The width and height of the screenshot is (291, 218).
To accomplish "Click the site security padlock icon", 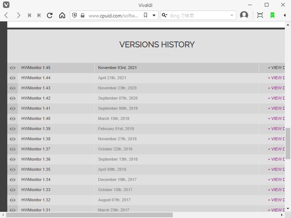I will [x=83, y=15].
